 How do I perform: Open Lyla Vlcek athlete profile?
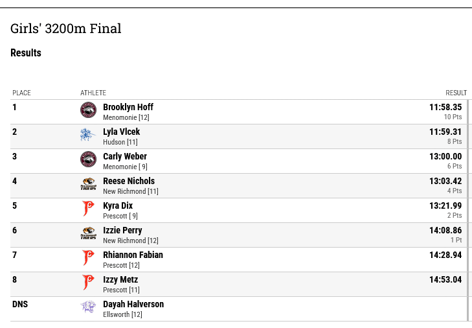coord(121,132)
